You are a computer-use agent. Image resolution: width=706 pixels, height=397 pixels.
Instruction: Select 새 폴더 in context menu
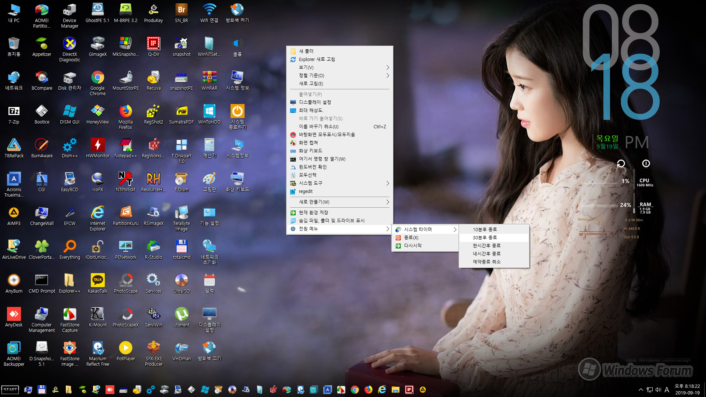pyautogui.click(x=339, y=51)
